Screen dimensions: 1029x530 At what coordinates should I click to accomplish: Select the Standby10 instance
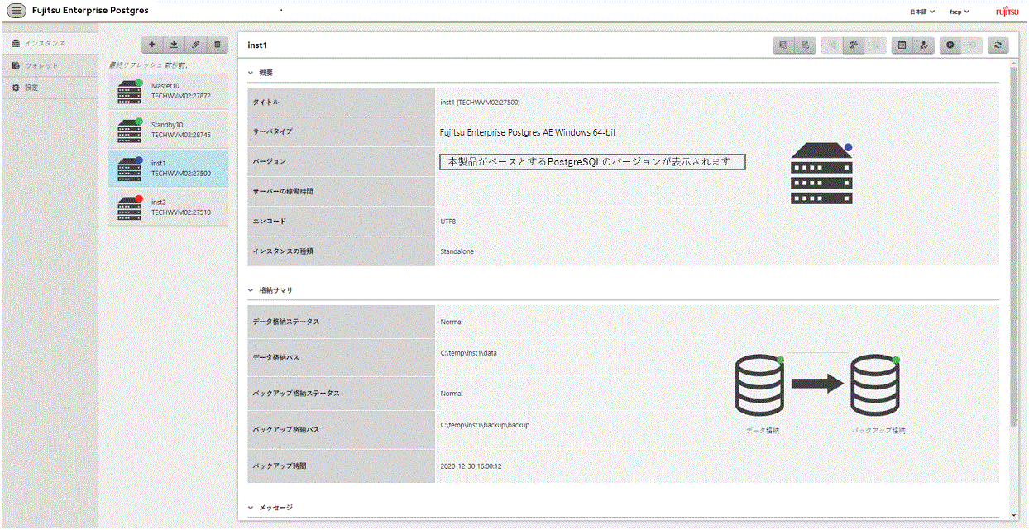[x=169, y=129]
